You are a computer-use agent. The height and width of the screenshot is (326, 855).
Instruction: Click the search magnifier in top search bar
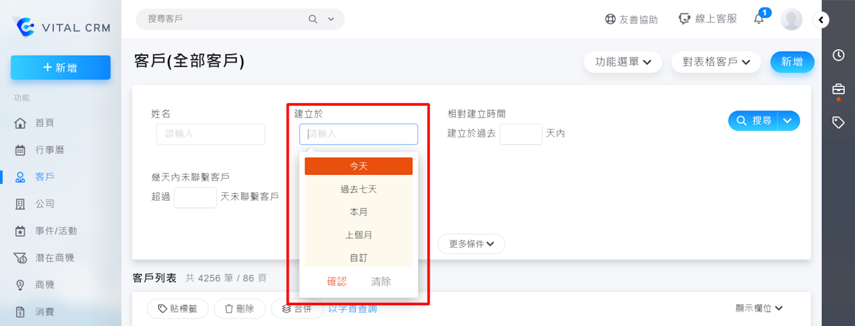[313, 19]
